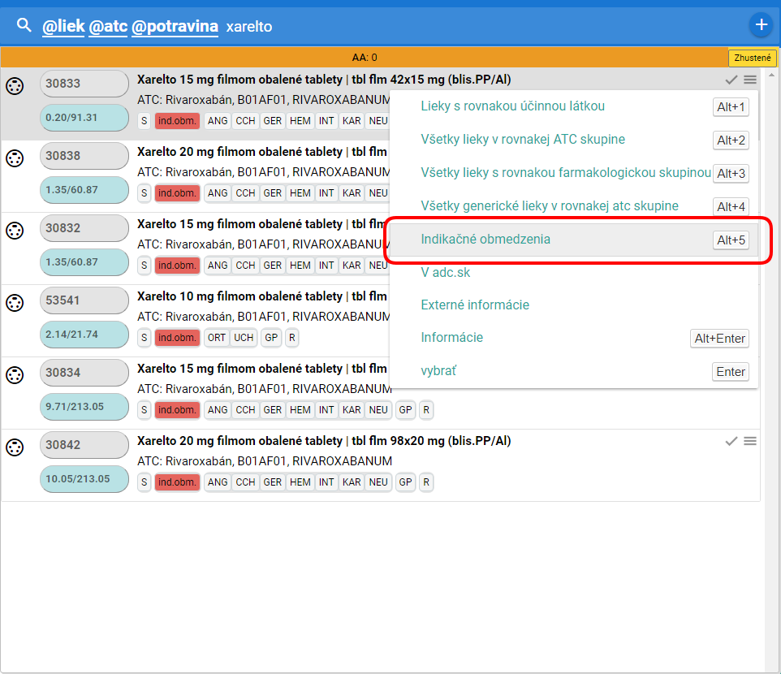Click the checkmark icon on Xarelto 42x15 mg row
The image size is (781, 674).
click(731, 80)
